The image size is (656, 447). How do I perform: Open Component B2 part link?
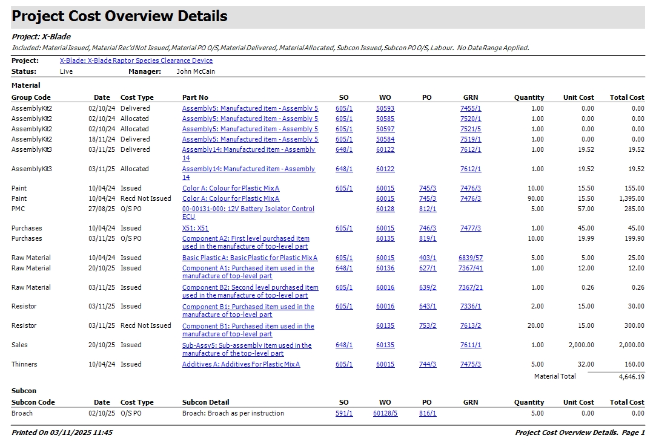pos(250,288)
